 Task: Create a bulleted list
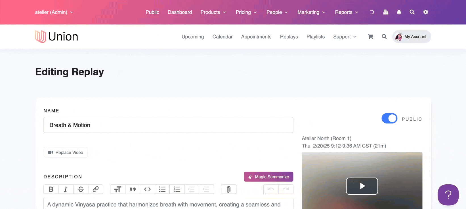pyautogui.click(x=162, y=189)
